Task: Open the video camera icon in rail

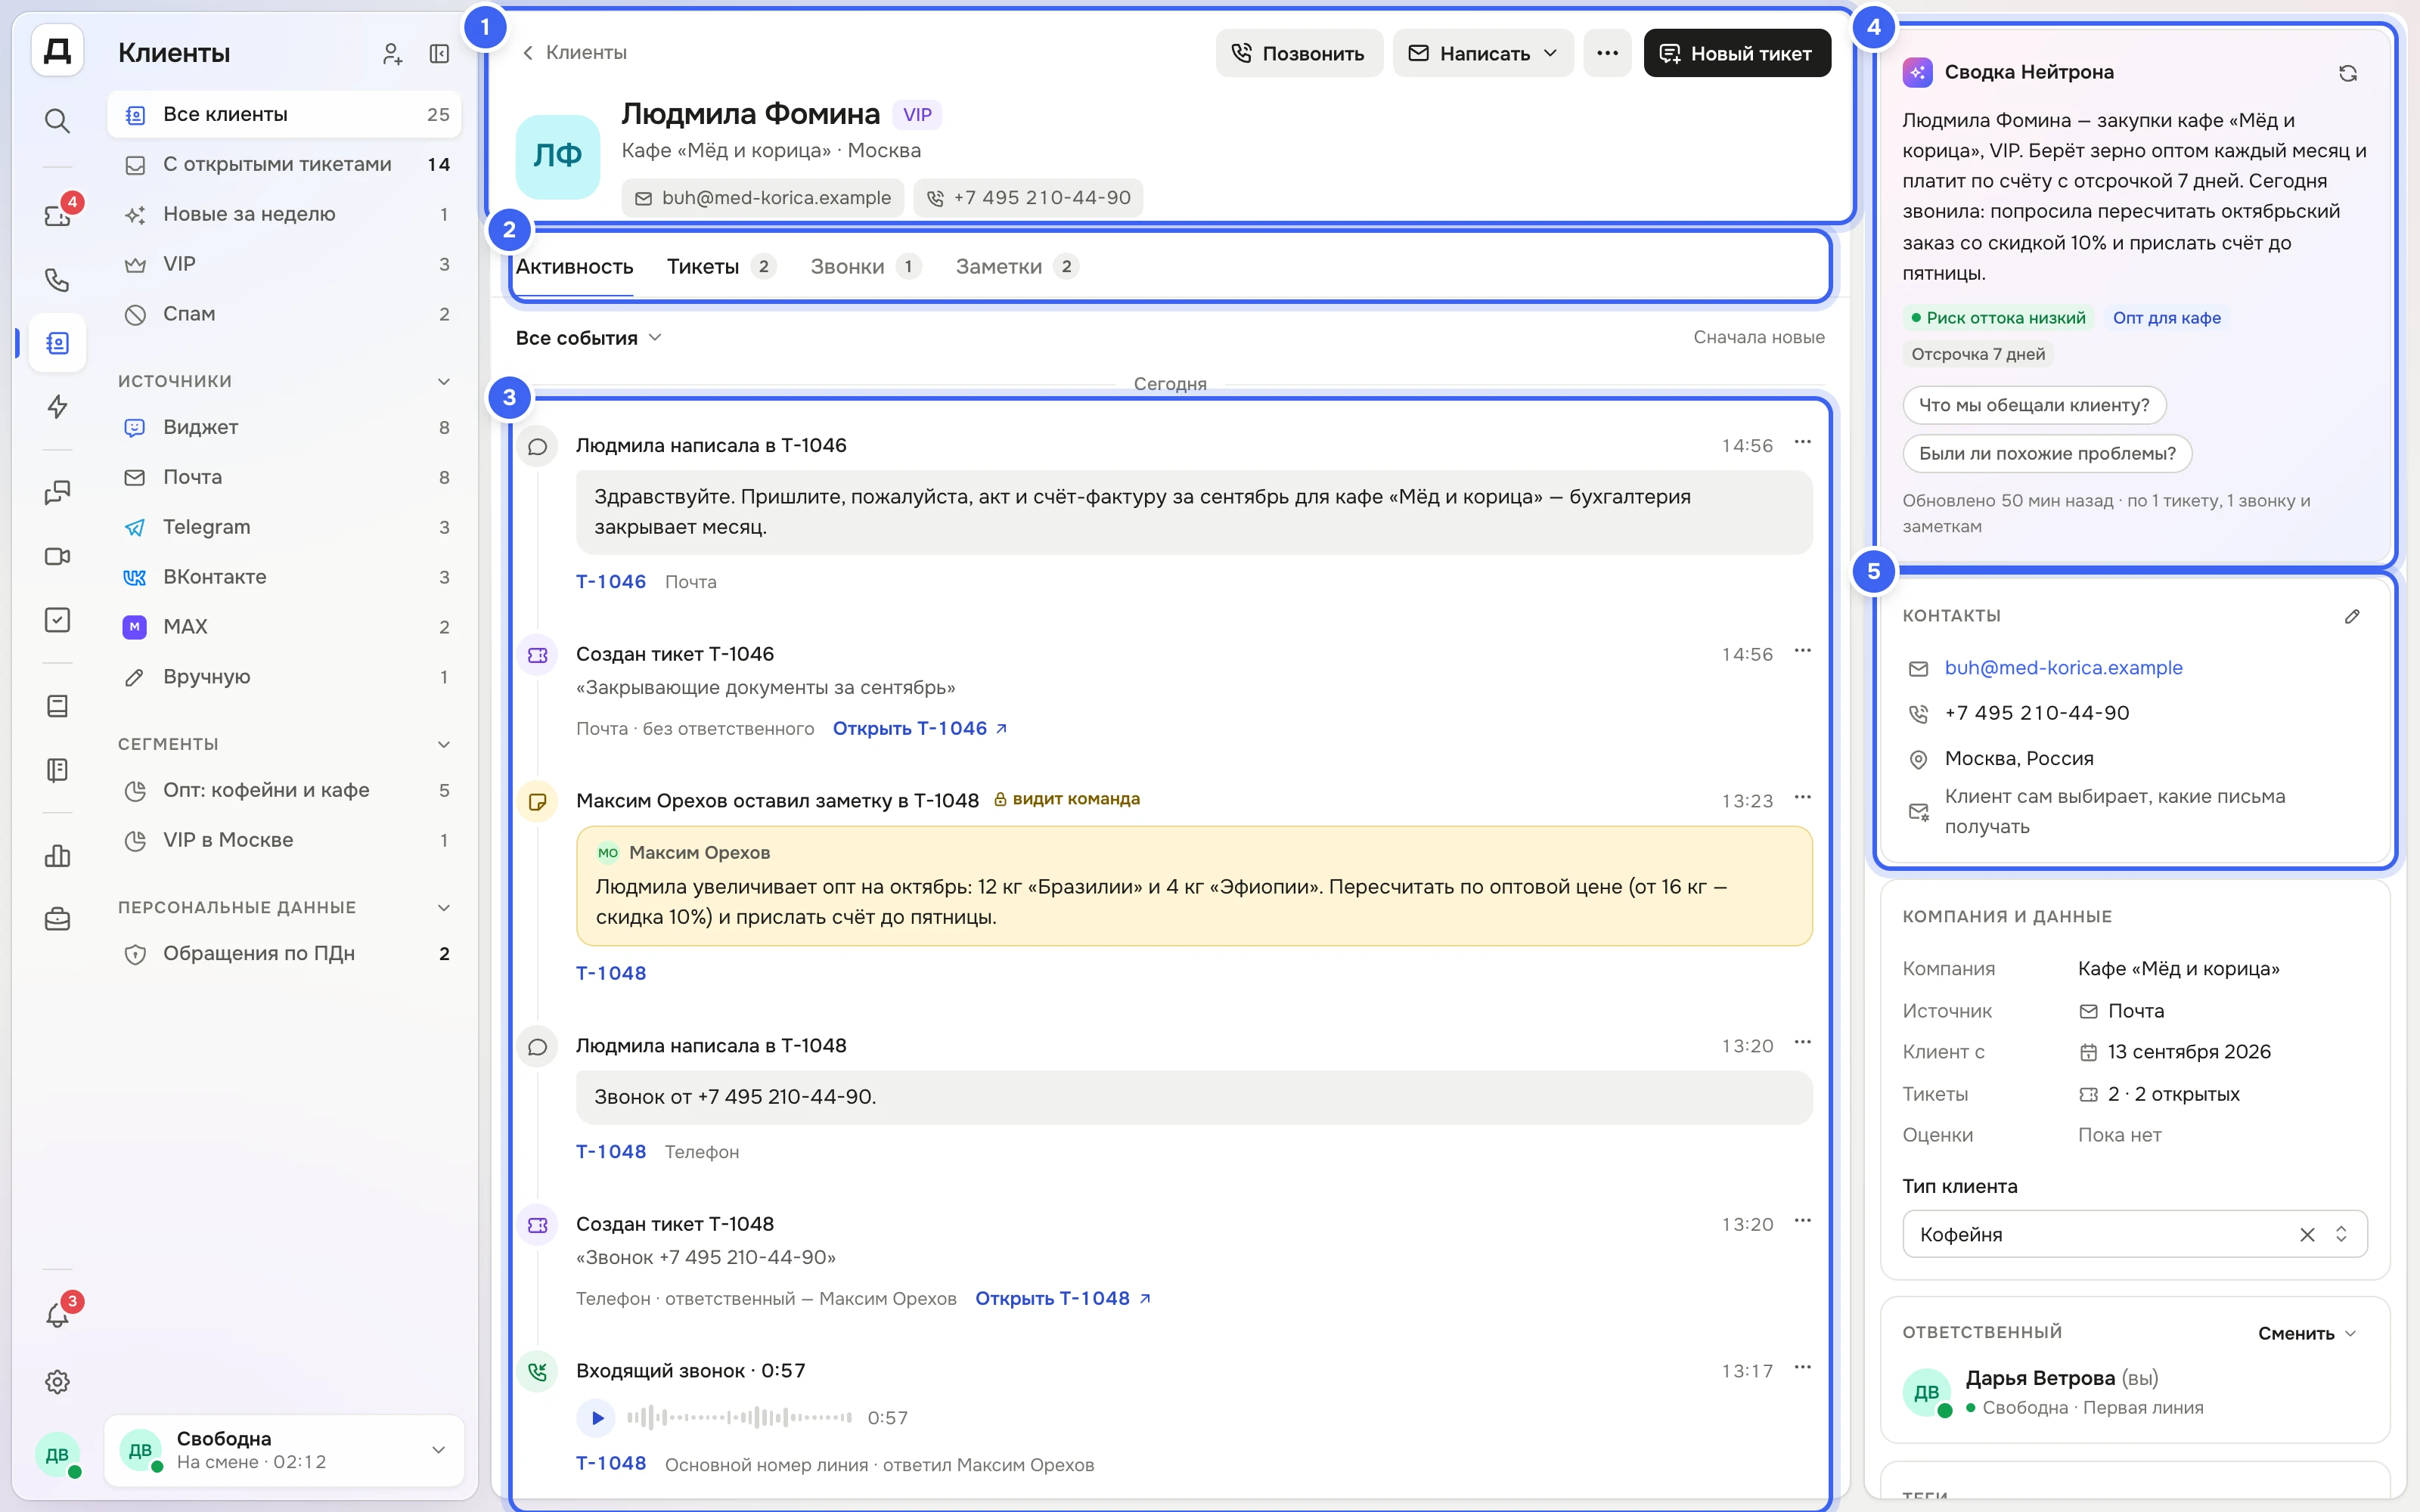Action: [x=57, y=556]
